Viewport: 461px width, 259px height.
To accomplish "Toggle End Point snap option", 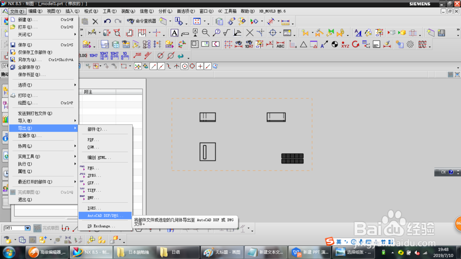I will click(x=153, y=66).
